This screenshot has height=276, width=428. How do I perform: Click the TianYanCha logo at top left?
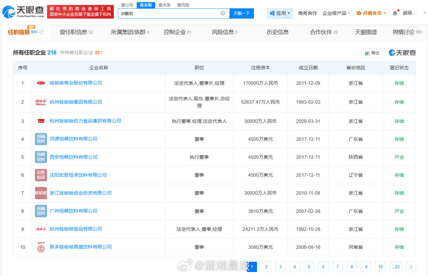tap(23, 12)
